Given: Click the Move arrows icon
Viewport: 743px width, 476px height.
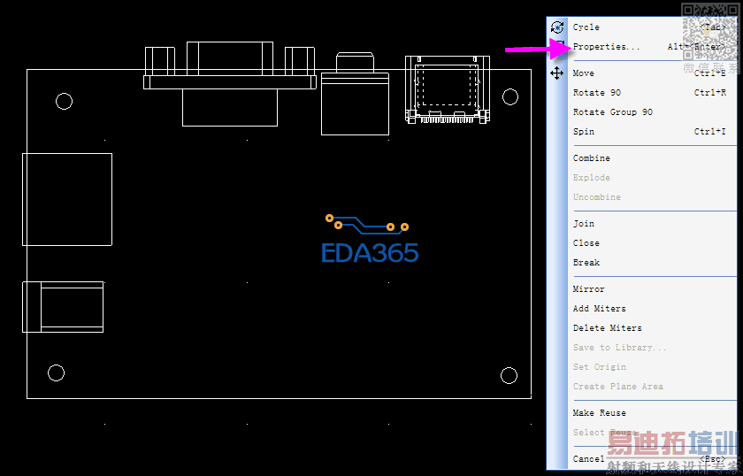Looking at the screenshot, I should point(556,73).
